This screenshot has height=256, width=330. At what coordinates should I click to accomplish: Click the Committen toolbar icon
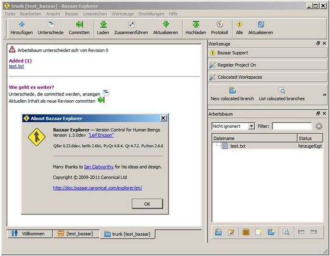click(79, 24)
